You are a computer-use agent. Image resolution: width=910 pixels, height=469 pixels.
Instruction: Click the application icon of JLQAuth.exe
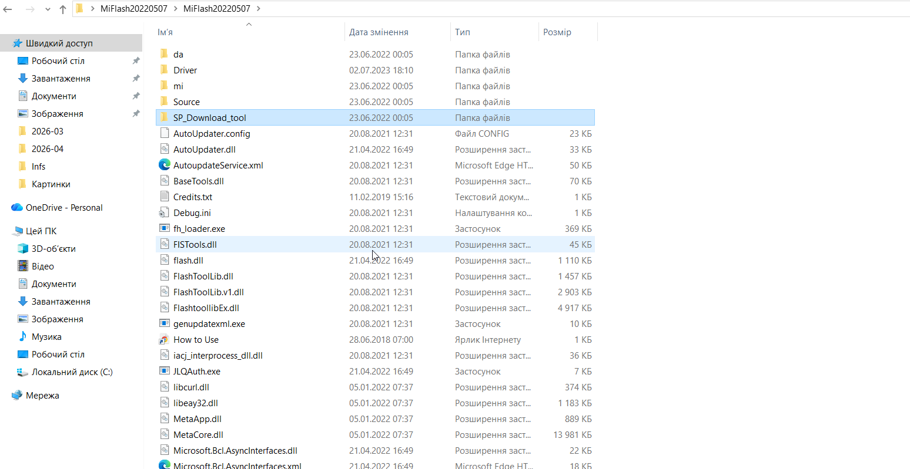point(165,371)
